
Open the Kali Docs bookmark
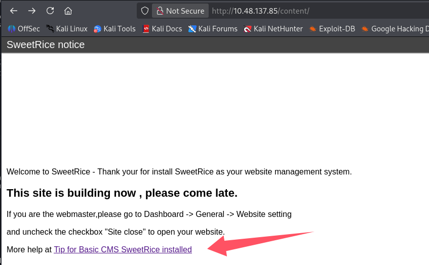tap(162, 29)
